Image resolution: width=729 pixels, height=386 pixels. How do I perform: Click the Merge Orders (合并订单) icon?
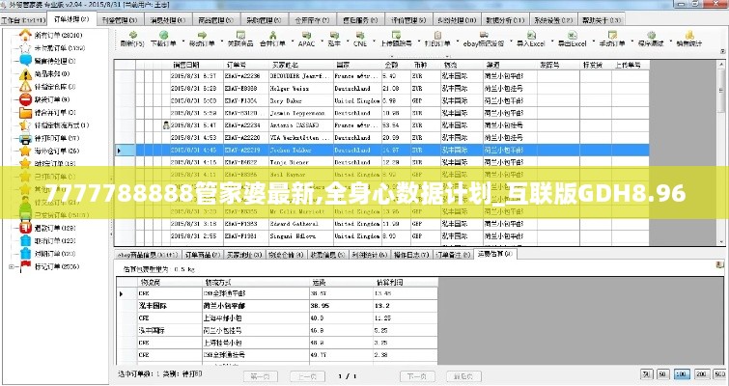coord(273,35)
